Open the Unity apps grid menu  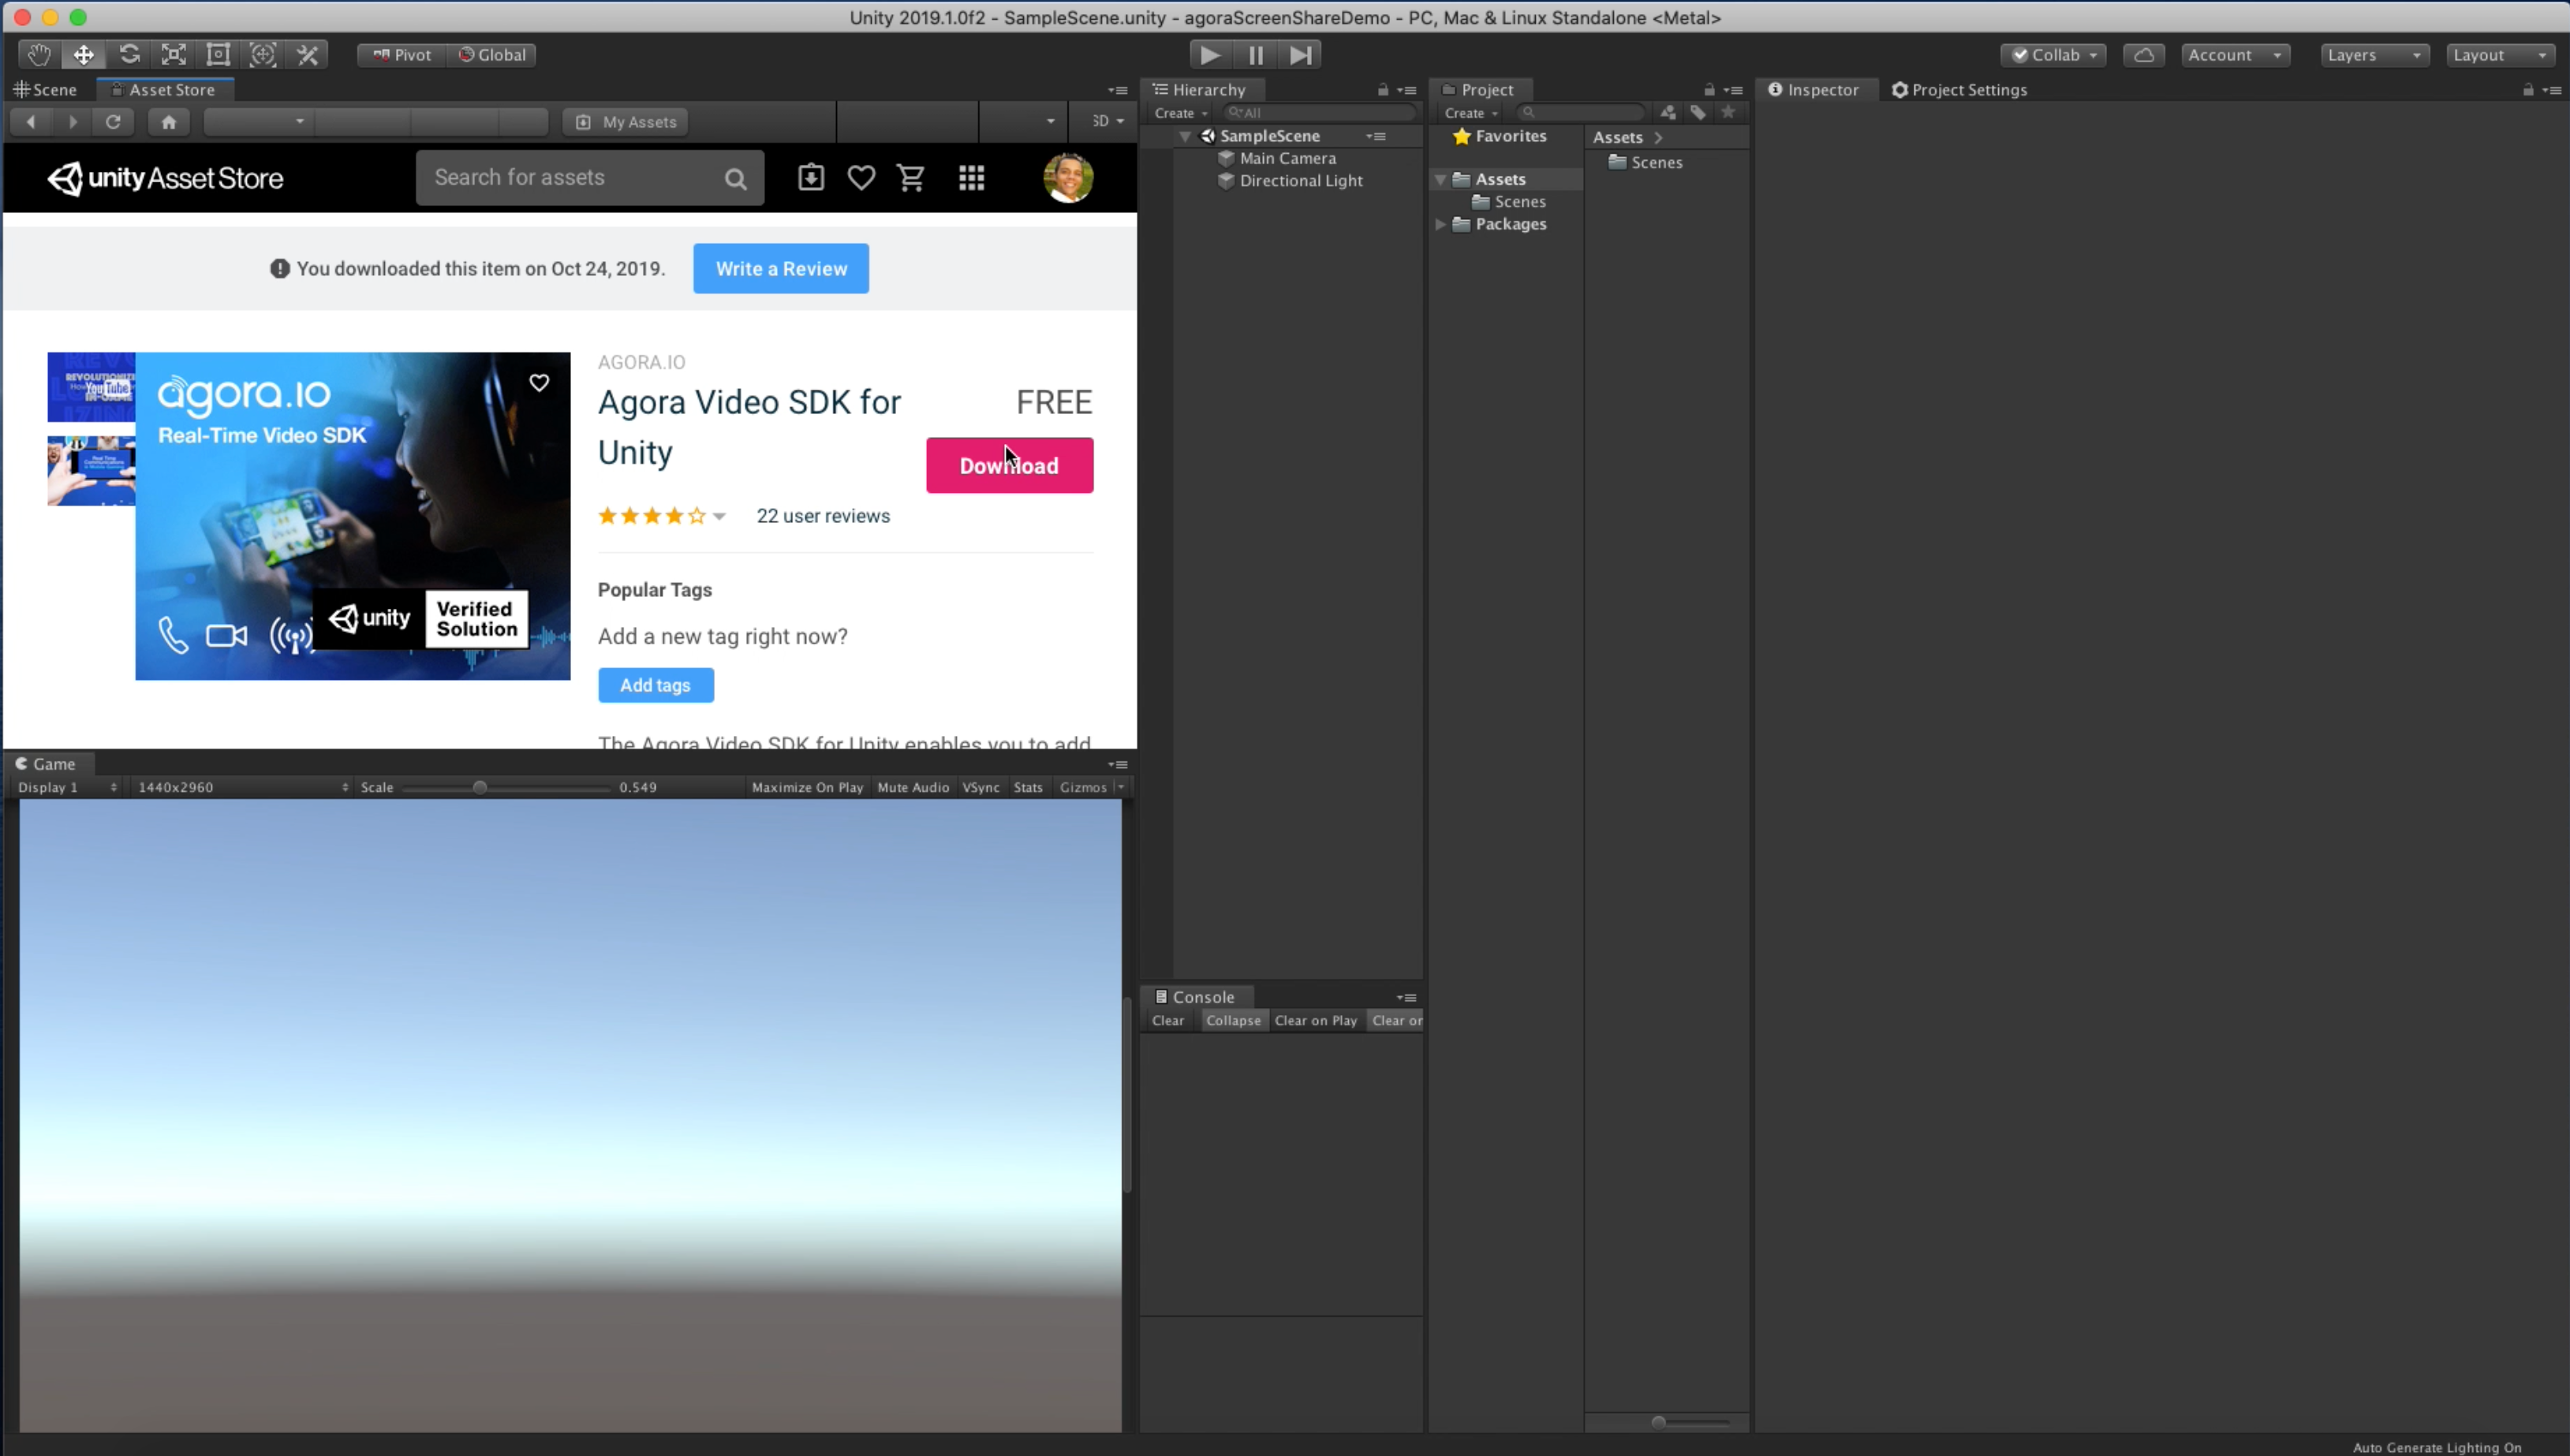[972, 178]
